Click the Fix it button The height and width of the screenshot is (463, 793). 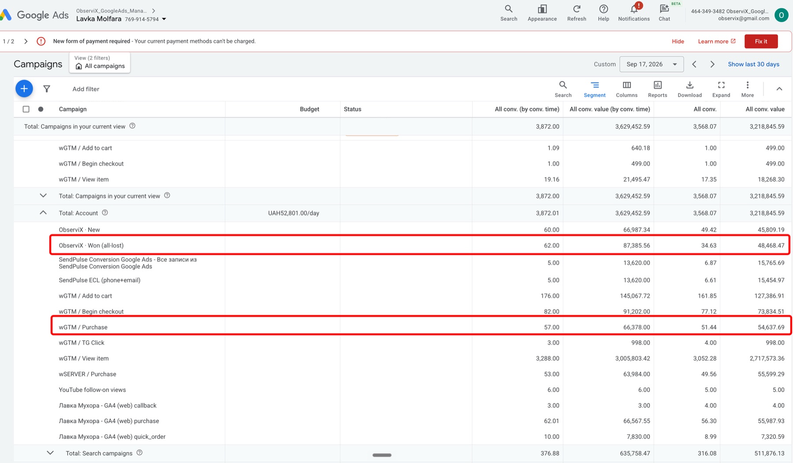pos(761,41)
